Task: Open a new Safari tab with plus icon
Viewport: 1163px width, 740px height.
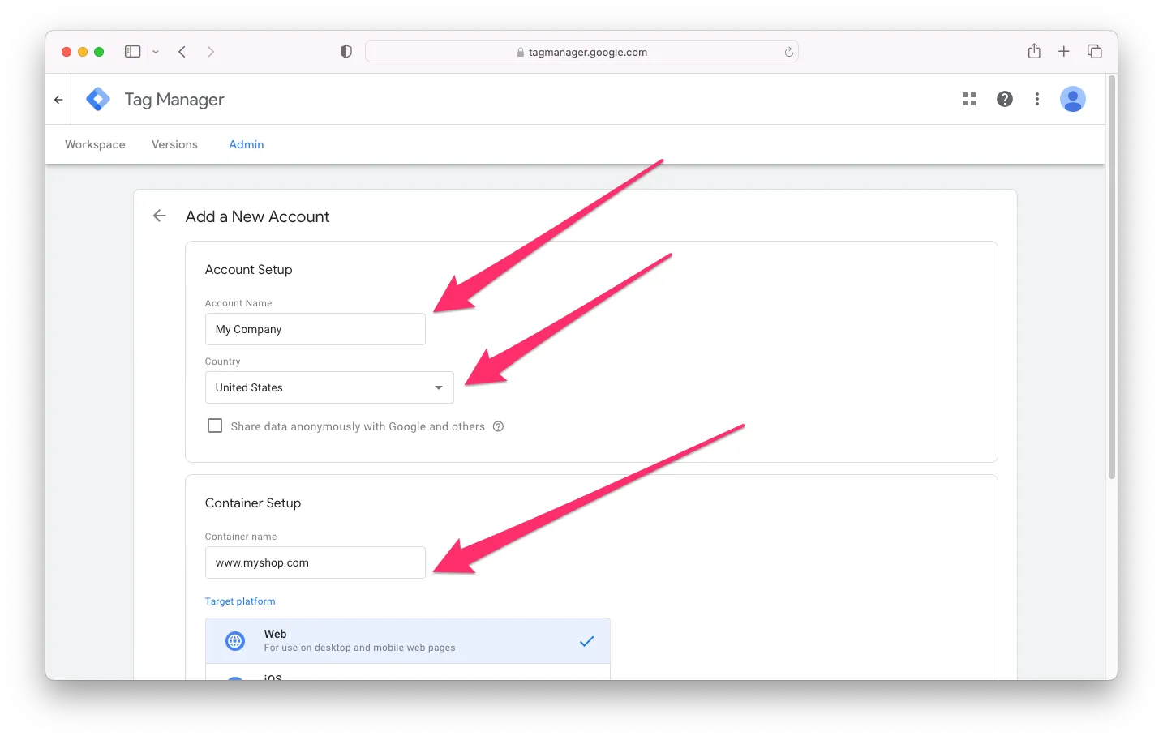Action: [1063, 52]
